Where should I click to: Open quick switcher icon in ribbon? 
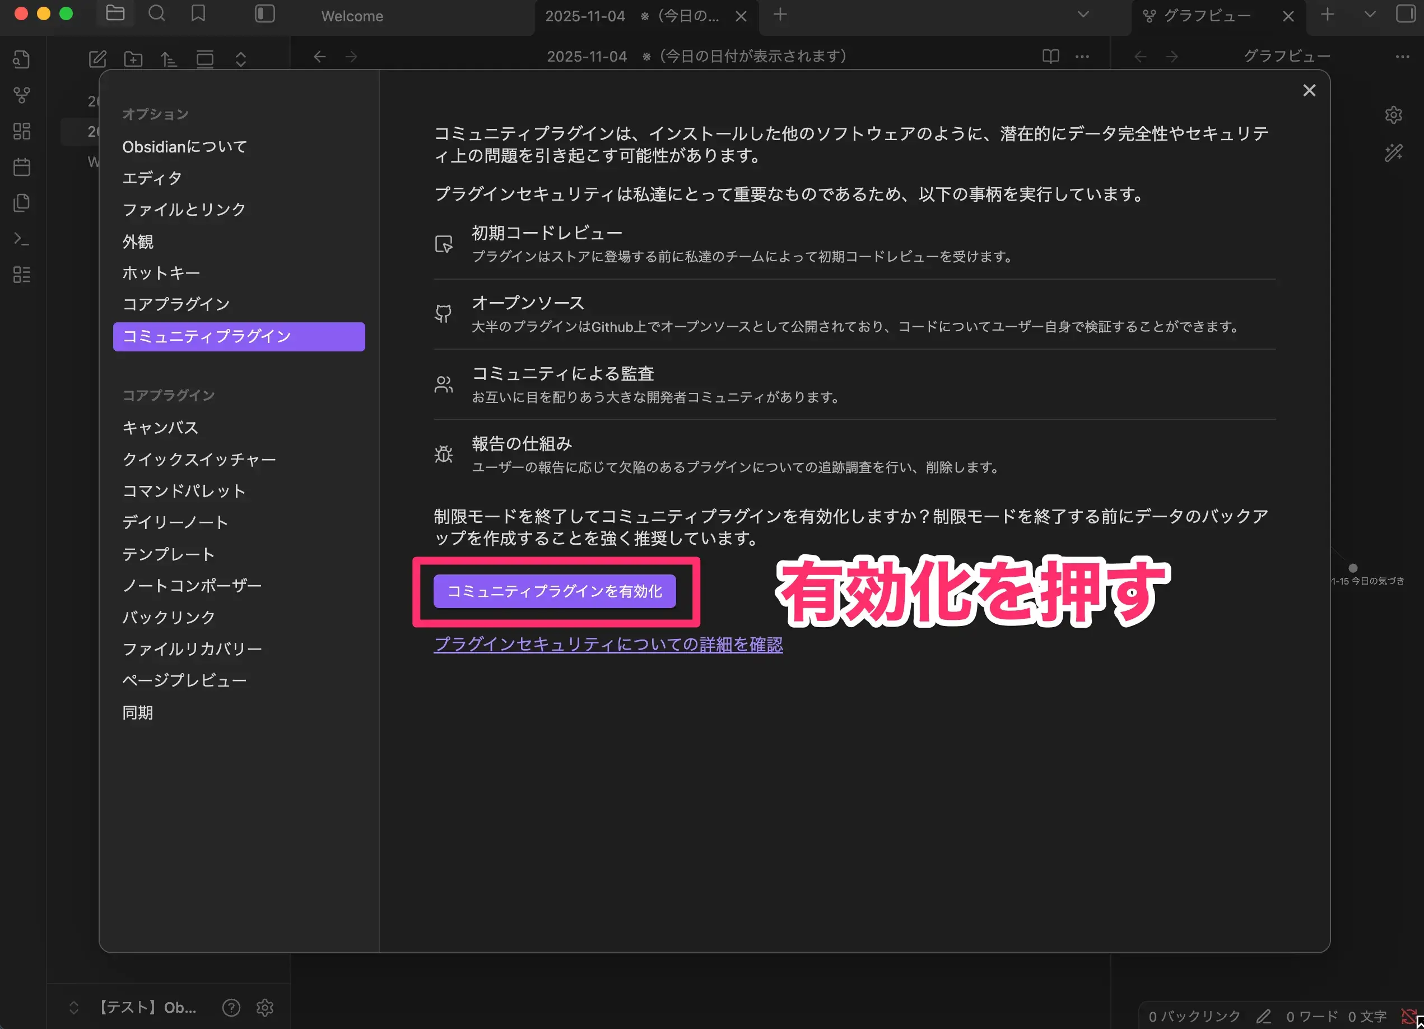[22, 59]
